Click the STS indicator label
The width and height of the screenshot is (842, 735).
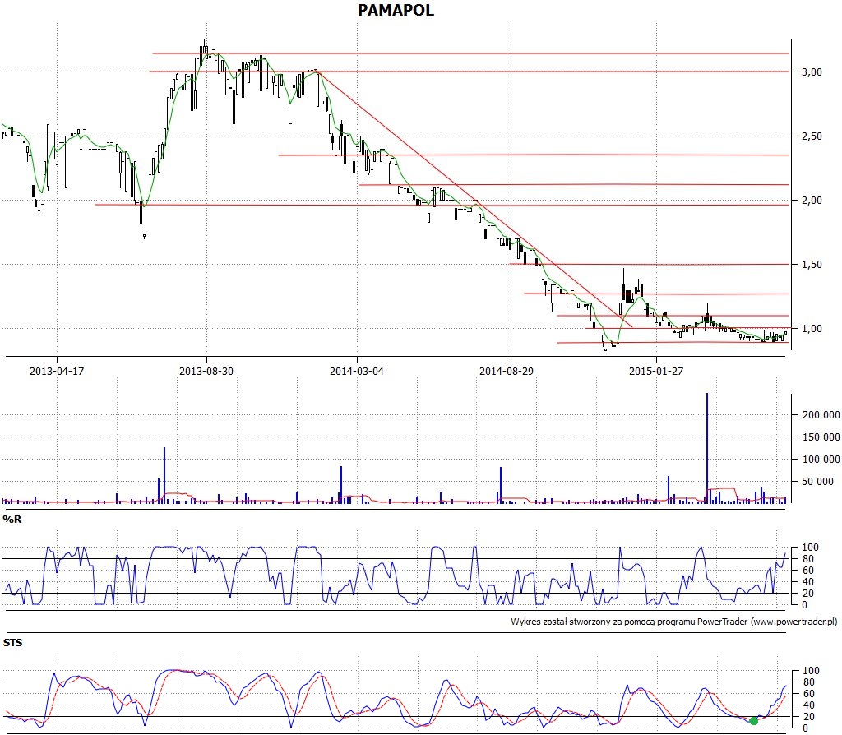tap(13, 643)
